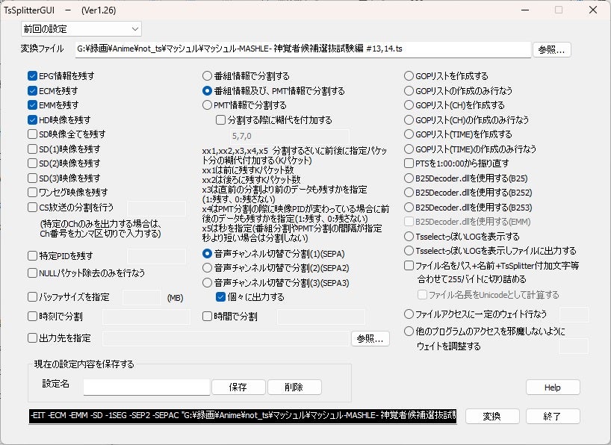Viewport: 611px width, 445px height.
Task: Enable PTSを1:00:00から振り直す checkbox
Action: pyautogui.click(x=409, y=164)
